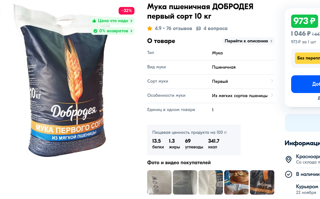Screen dimensions: 320x199
Task: Open last customer photo of Добродея bag
Action: pos(262,182)
